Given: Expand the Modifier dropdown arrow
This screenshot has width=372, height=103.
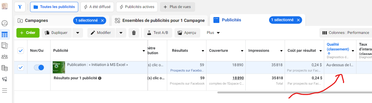Looking at the screenshot, I should coord(121,33).
